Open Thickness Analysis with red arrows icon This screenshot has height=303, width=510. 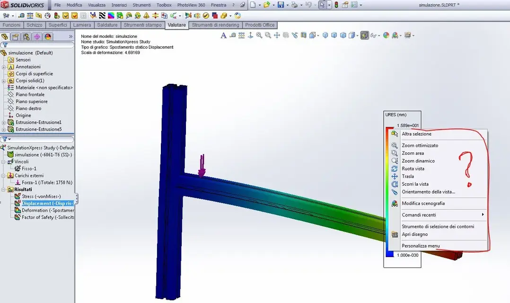pos(155,15)
